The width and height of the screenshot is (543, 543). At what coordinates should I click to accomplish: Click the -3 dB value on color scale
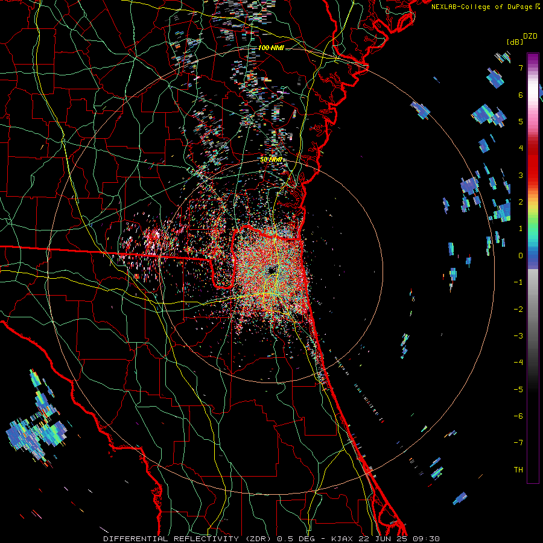click(x=518, y=336)
